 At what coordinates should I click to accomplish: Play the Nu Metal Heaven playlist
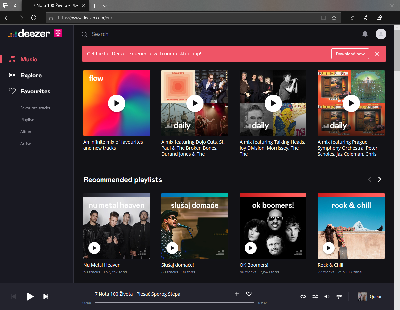pos(94,248)
